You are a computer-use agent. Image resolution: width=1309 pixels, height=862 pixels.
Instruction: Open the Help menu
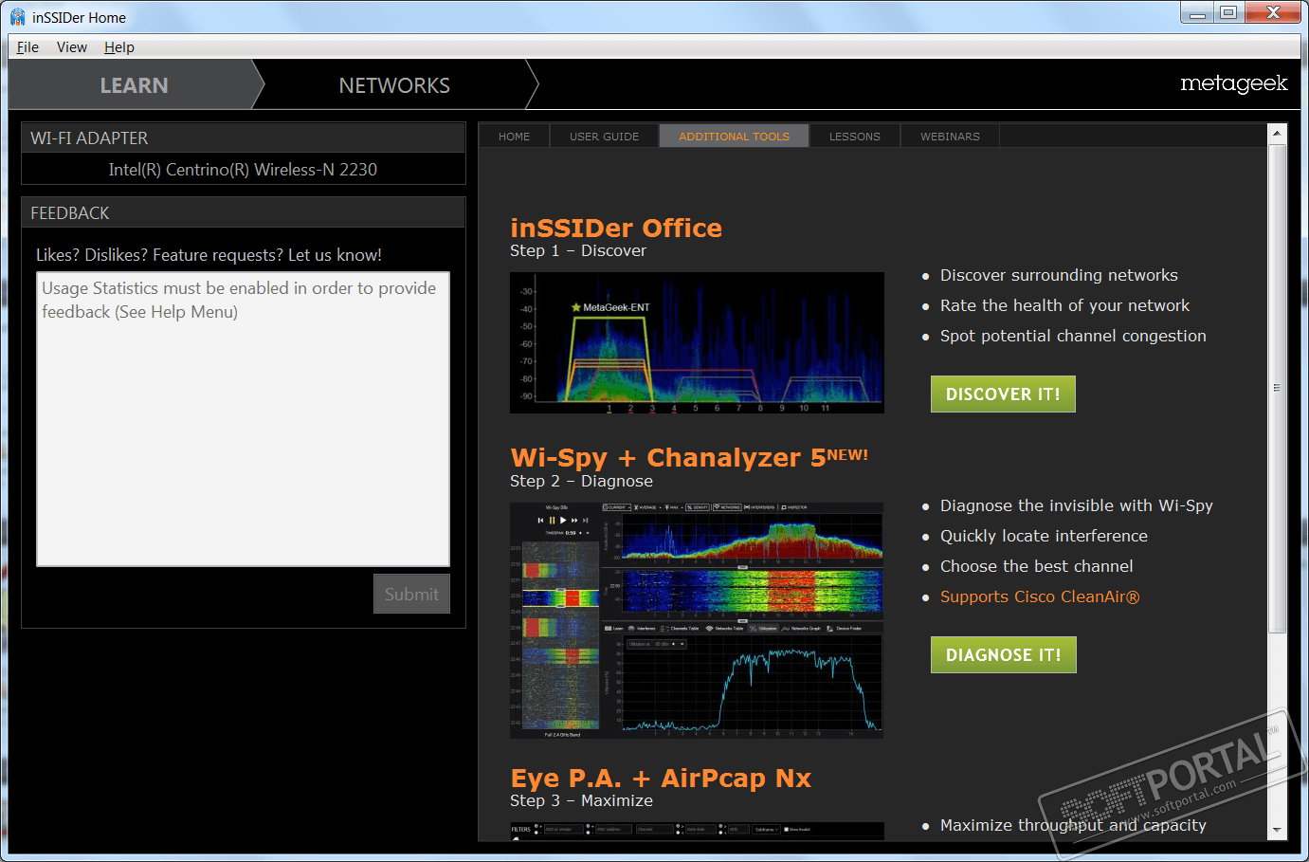[x=119, y=47]
